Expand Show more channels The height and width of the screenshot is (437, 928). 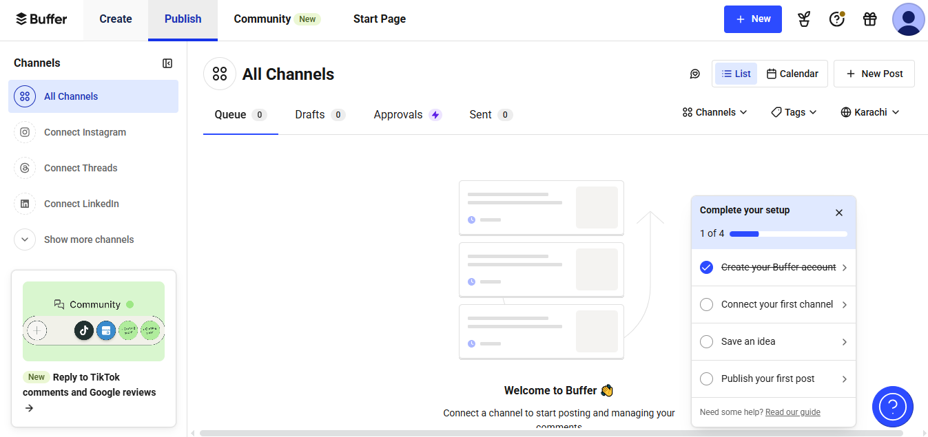(93, 239)
